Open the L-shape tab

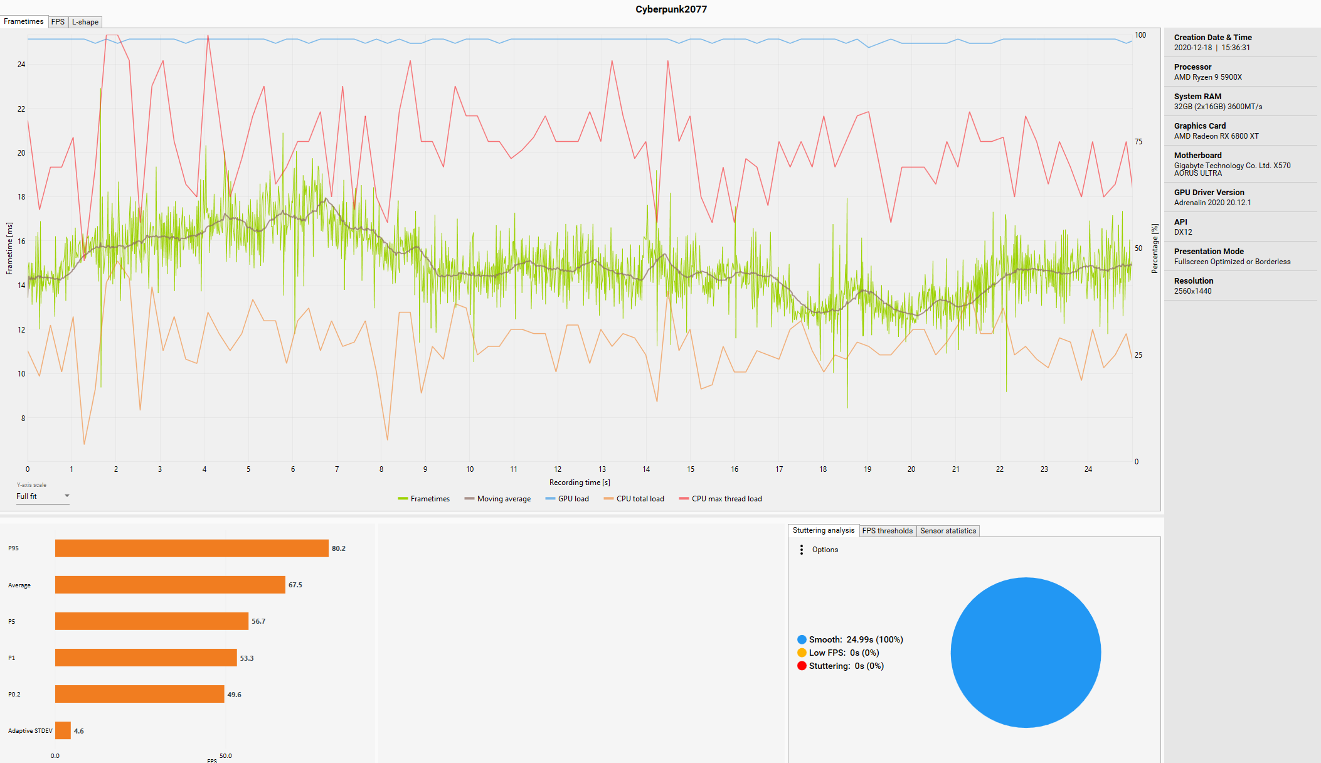[85, 22]
